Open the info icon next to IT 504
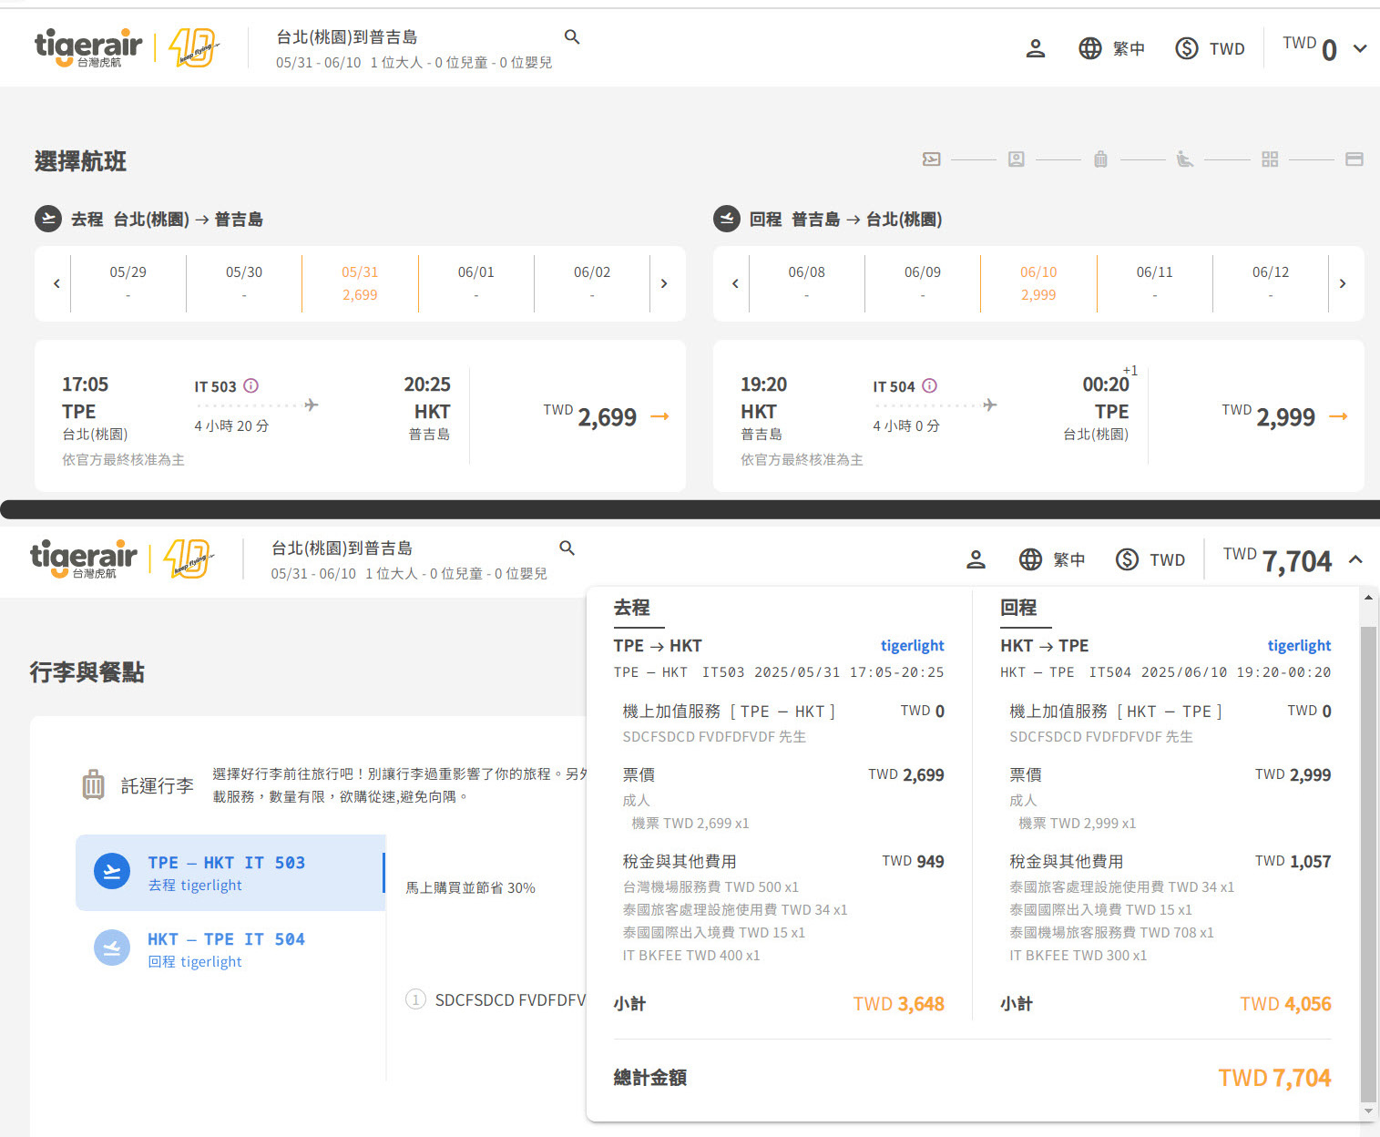Image resolution: width=1380 pixels, height=1137 pixels. 930,385
